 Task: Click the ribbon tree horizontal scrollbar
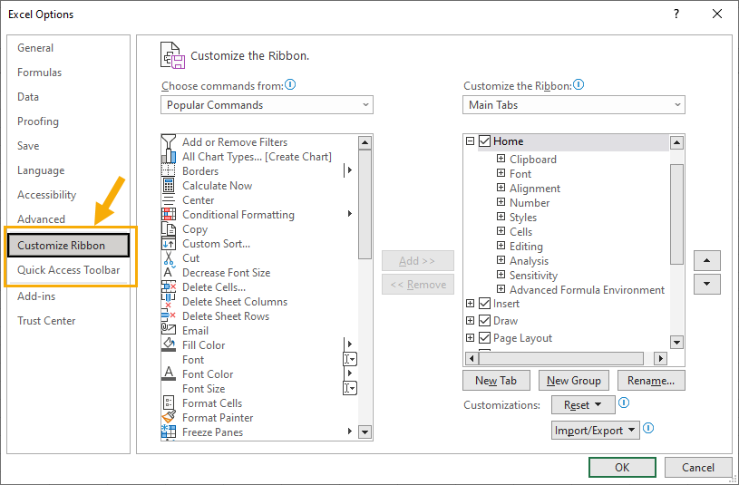(x=561, y=358)
